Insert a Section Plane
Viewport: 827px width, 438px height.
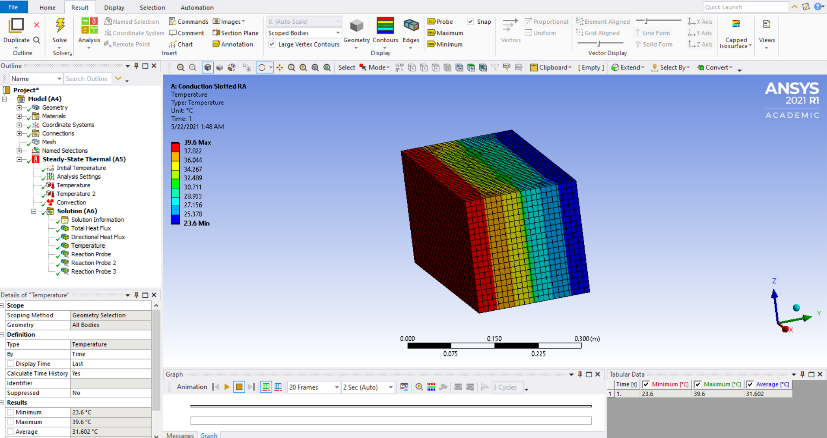[x=235, y=33]
